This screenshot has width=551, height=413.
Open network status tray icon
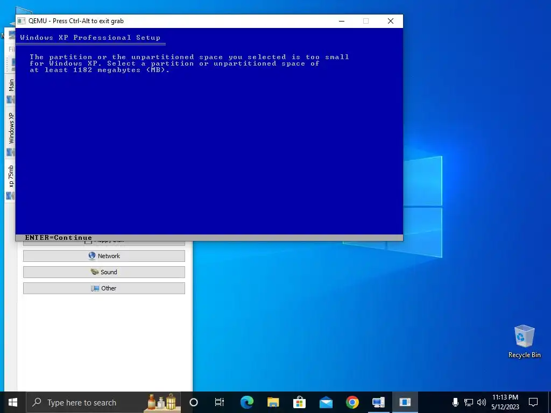coord(469,402)
